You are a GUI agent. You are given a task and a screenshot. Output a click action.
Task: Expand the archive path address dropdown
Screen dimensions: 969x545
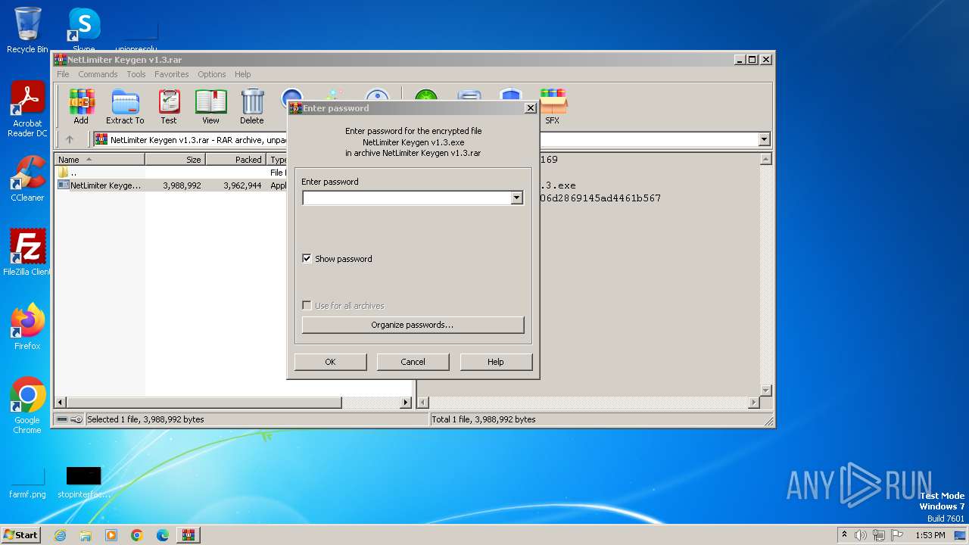coord(764,139)
